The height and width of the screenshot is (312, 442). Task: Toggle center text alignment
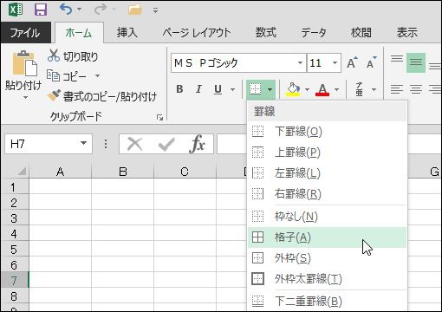click(416, 89)
